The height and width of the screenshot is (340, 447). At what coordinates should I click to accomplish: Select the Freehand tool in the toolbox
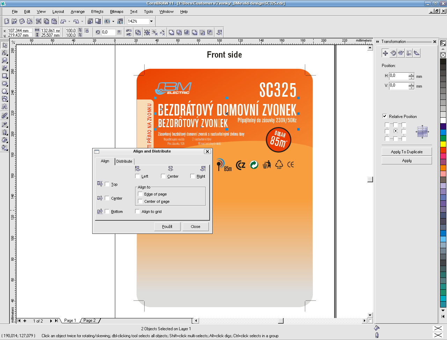click(x=5, y=68)
